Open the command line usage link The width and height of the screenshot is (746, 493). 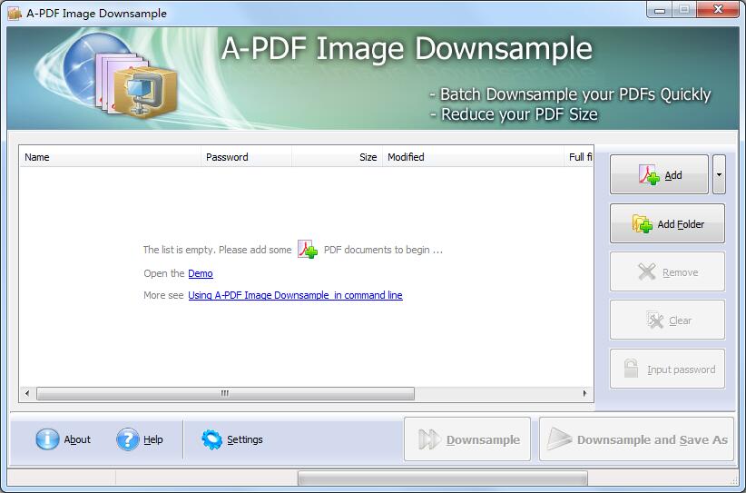[295, 295]
